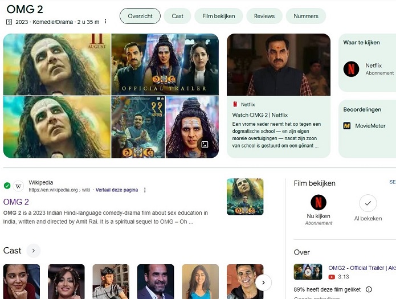Open the Official Trailer image
Image resolution: width=396 pixels, height=299 pixels.
click(165, 64)
